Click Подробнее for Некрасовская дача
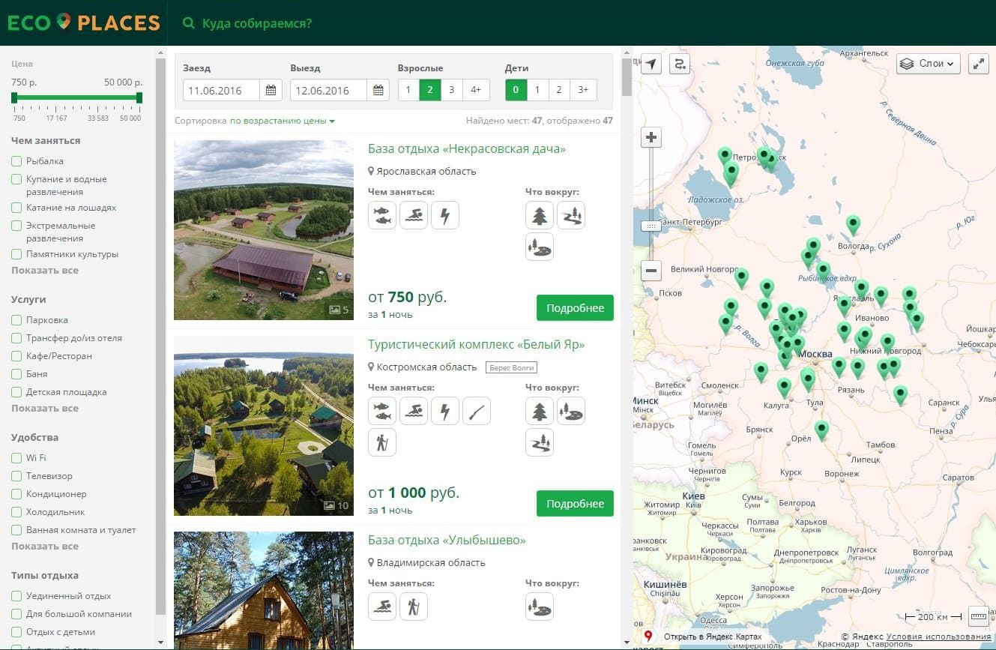The width and height of the screenshot is (996, 650). [575, 307]
